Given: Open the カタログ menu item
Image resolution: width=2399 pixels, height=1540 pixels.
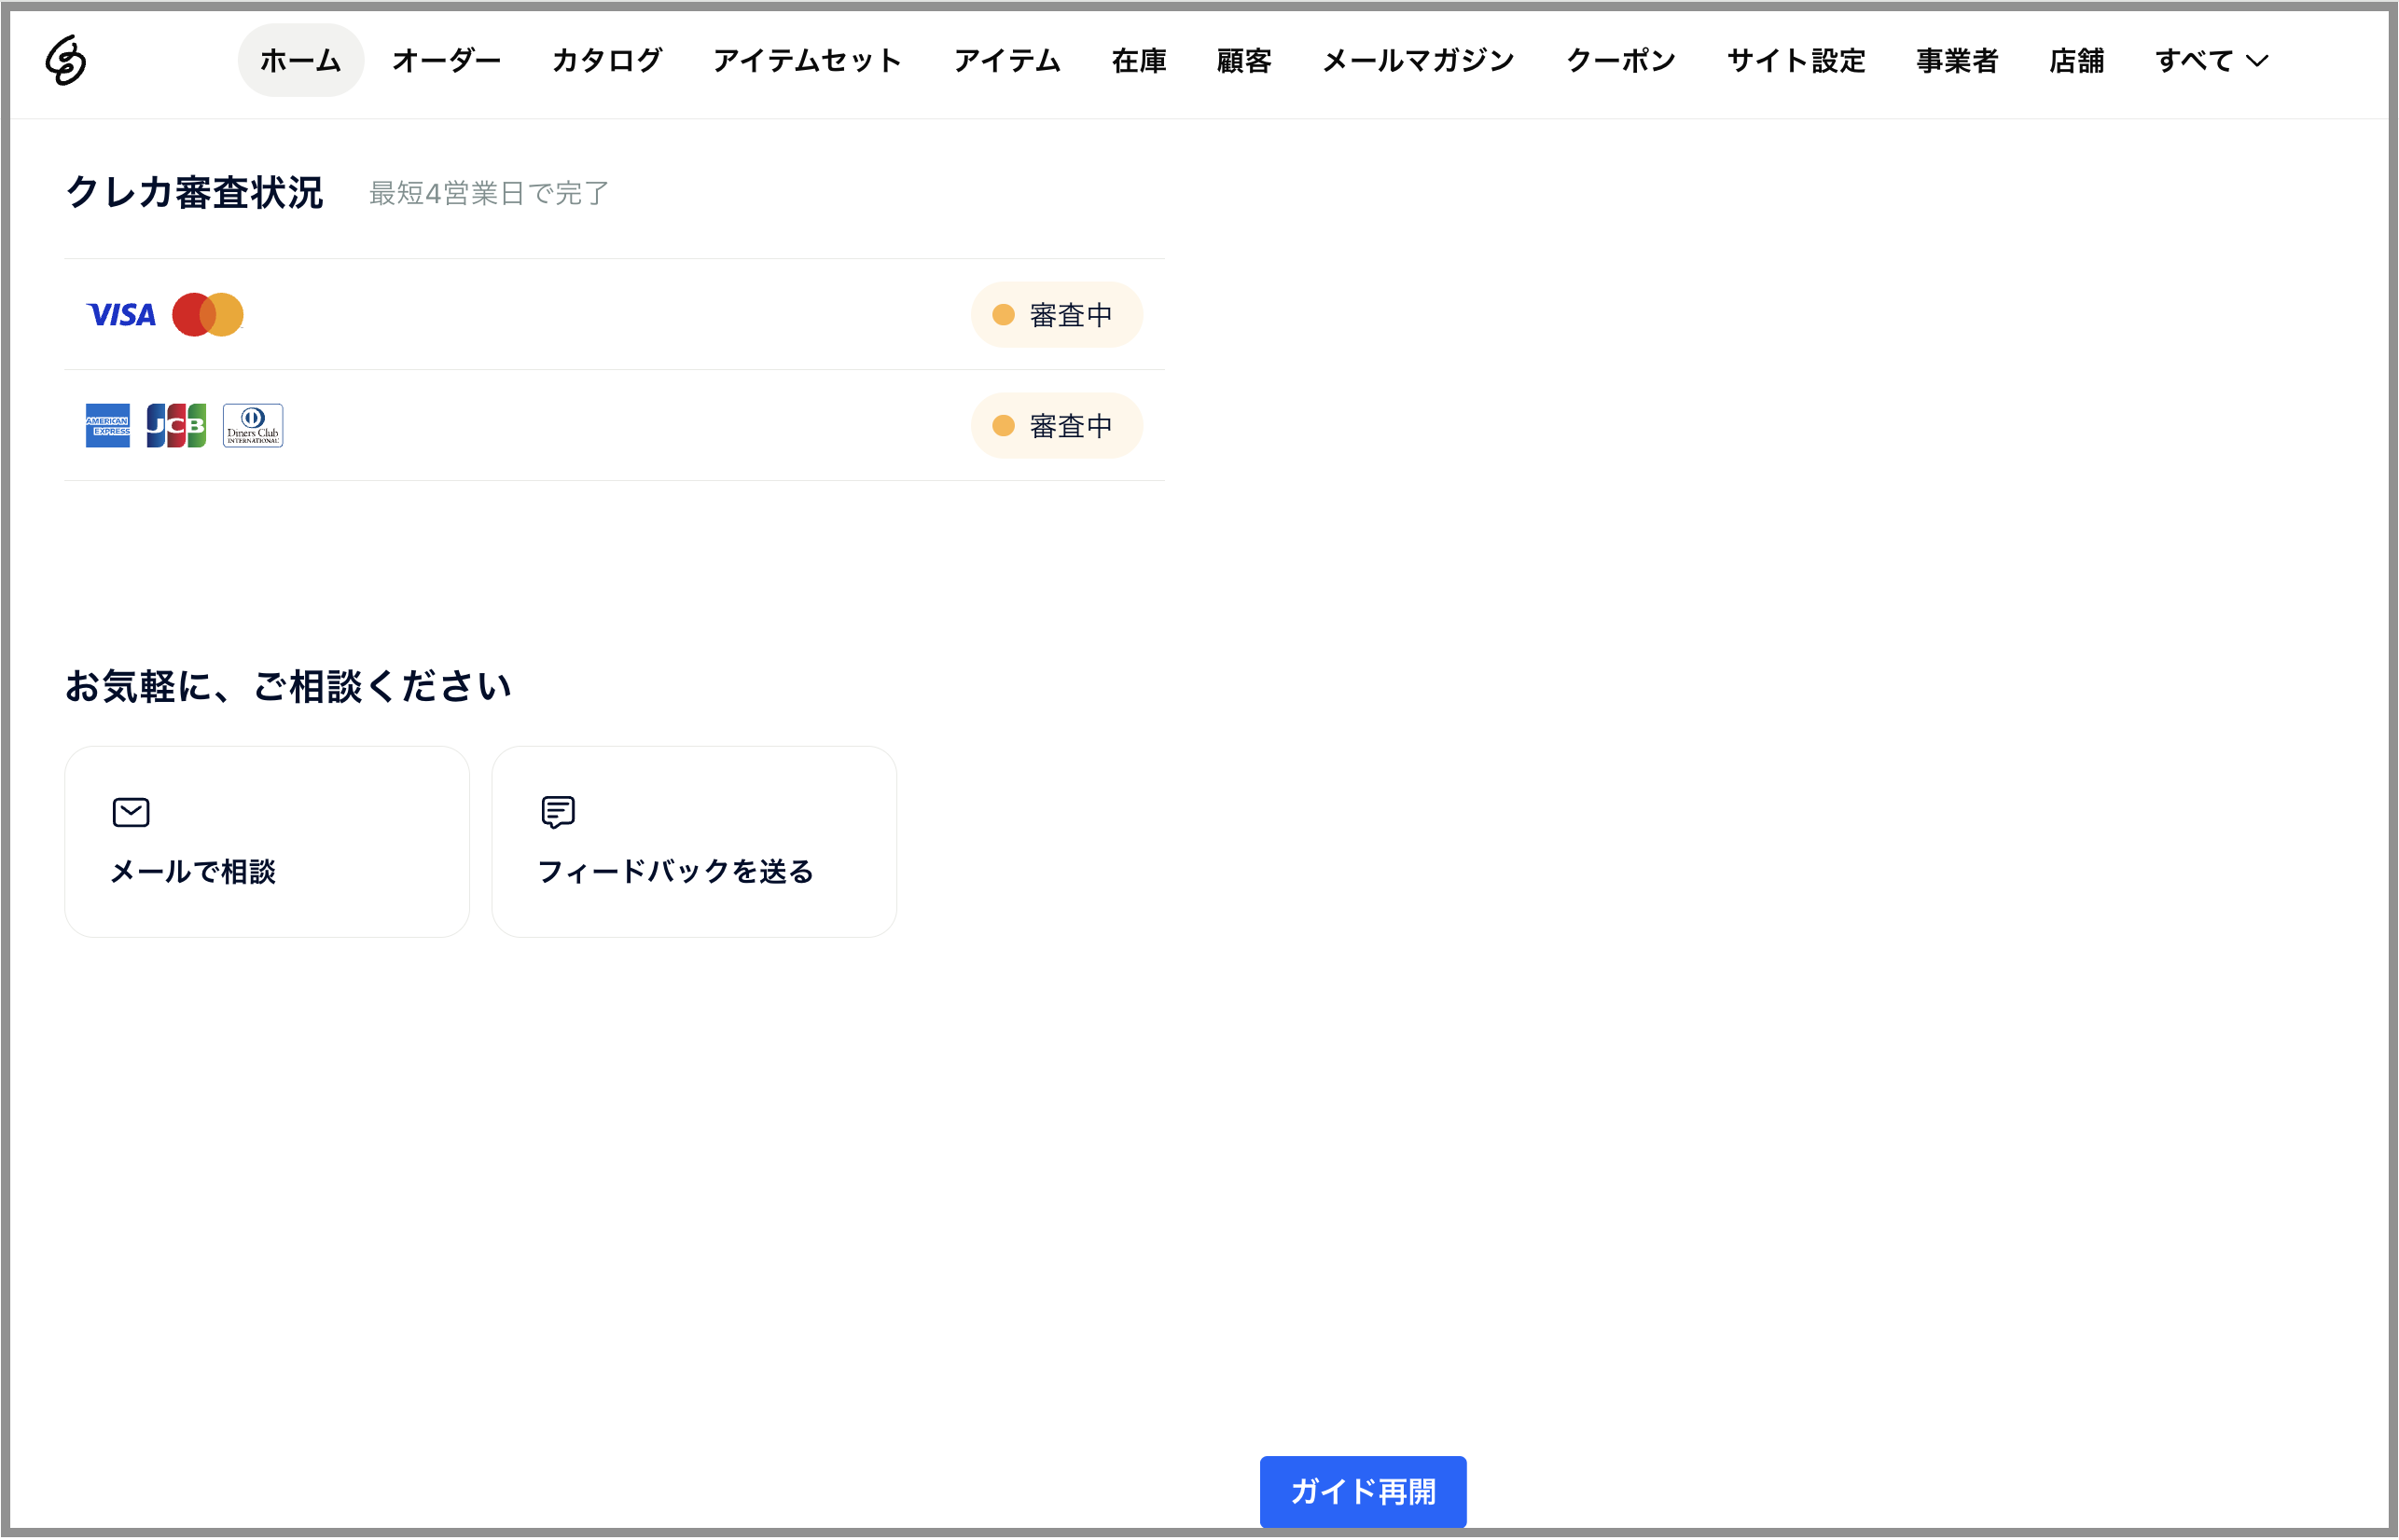Looking at the screenshot, I should coord(606,60).
